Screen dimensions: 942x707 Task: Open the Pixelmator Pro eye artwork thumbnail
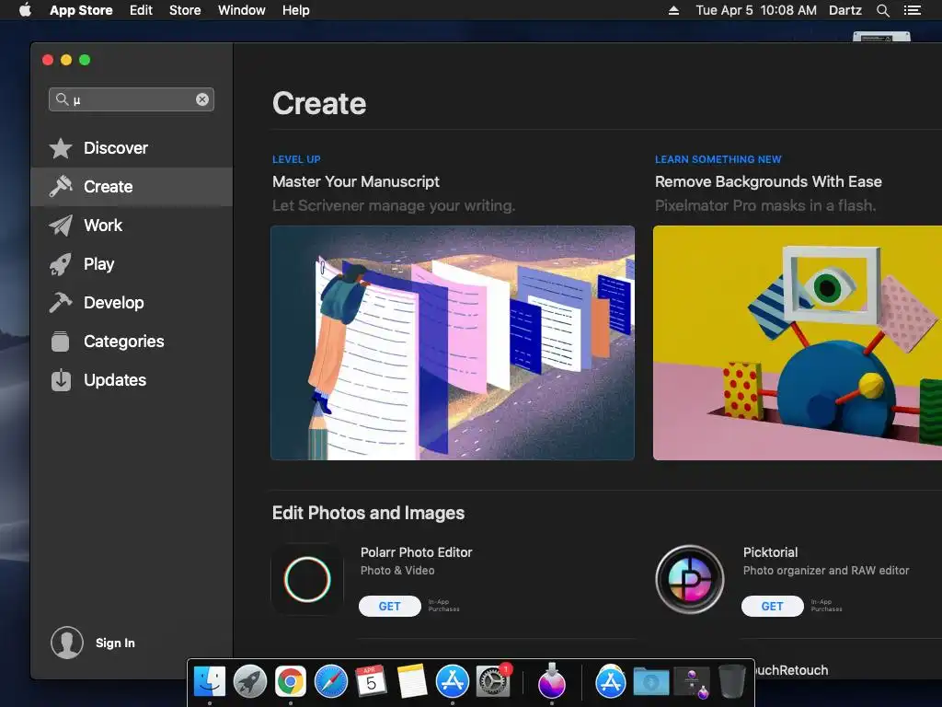coord(798,342)
